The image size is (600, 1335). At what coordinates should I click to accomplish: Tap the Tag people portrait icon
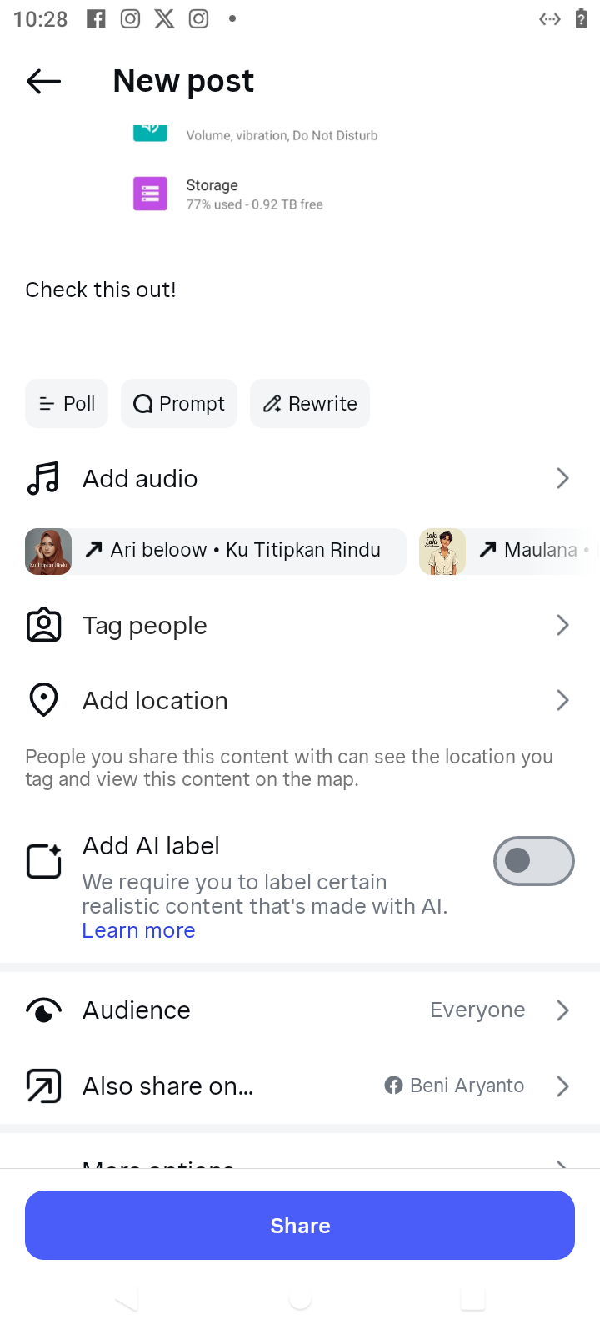(43, 626)
